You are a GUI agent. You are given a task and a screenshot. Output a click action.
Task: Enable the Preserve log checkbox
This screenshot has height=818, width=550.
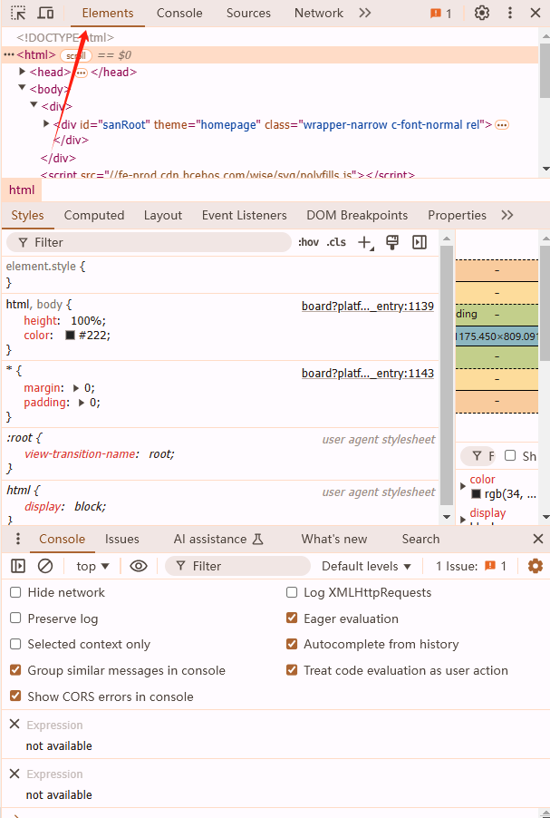coord(15,618)
